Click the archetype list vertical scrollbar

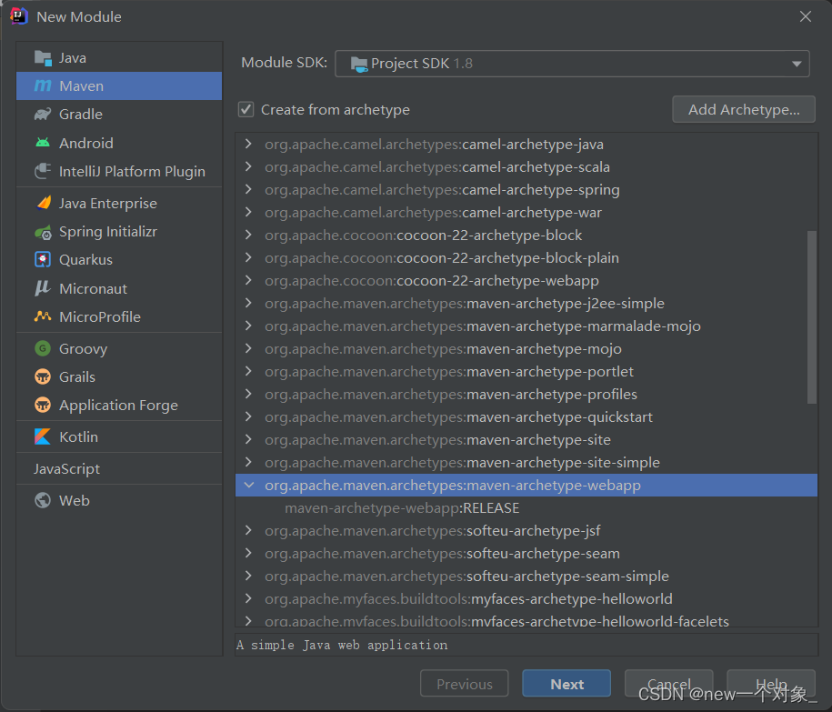[x=812, y=317]
